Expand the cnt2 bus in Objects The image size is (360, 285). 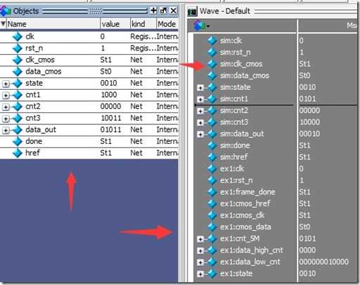(6, 107)
